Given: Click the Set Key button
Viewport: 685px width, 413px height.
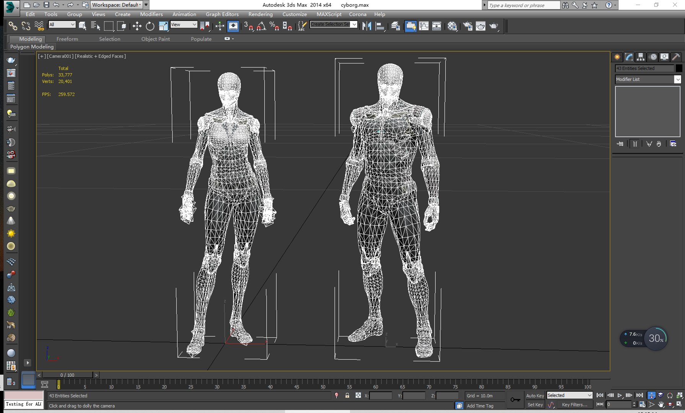Looking at the screenshot, I should pyautogui.click(x=535, y=405).
